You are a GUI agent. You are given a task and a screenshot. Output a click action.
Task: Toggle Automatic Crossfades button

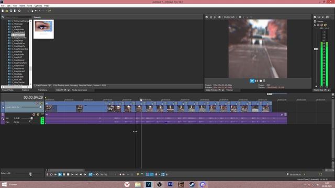point(152,174)
